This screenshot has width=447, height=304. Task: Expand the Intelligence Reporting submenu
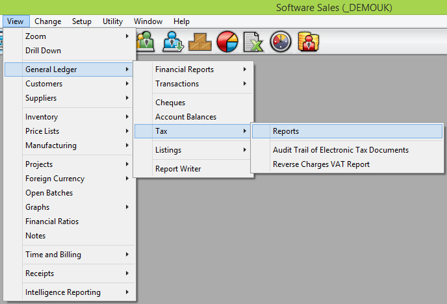pos(69,292)
